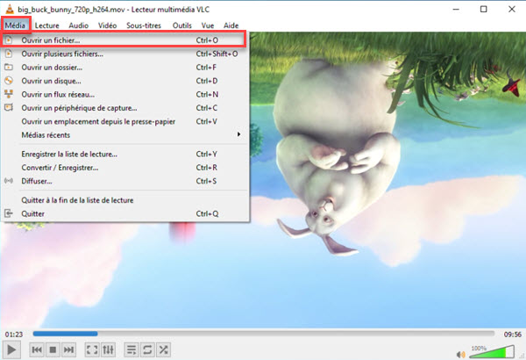Choose Enregistrer la liste de lecture...
This screenshot has width=526, height=360.
click(x=124, y=154)
